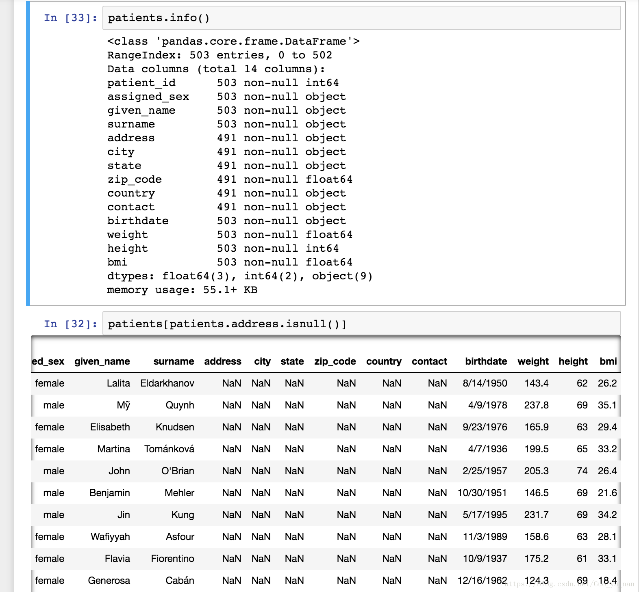Click birthdate 4/7/1936
Viewport: 639px width, 592px height.
pyautogui.click(x=487, y=449)
